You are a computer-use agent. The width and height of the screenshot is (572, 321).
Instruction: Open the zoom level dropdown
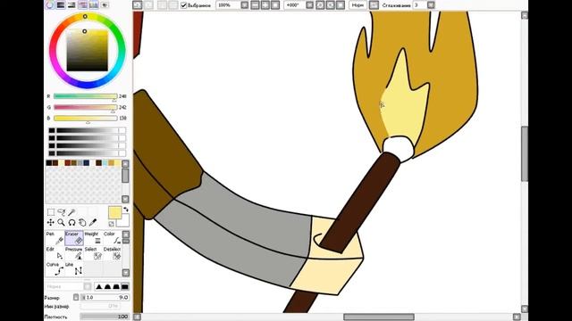click(x=244, y=5)
